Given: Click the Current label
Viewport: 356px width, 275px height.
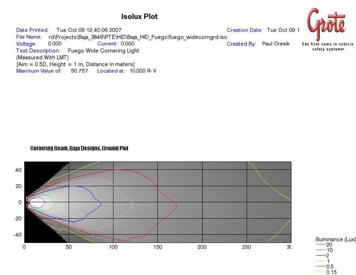Looking at the screenshot, I should coord(107,43).
